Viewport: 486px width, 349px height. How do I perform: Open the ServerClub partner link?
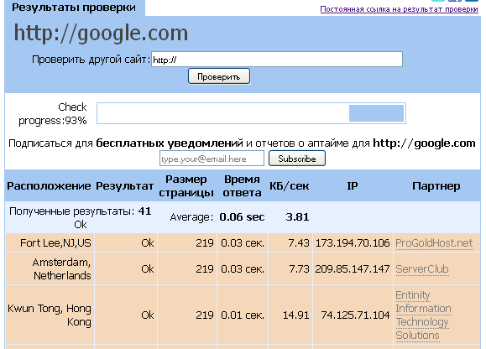coord(422,268)
